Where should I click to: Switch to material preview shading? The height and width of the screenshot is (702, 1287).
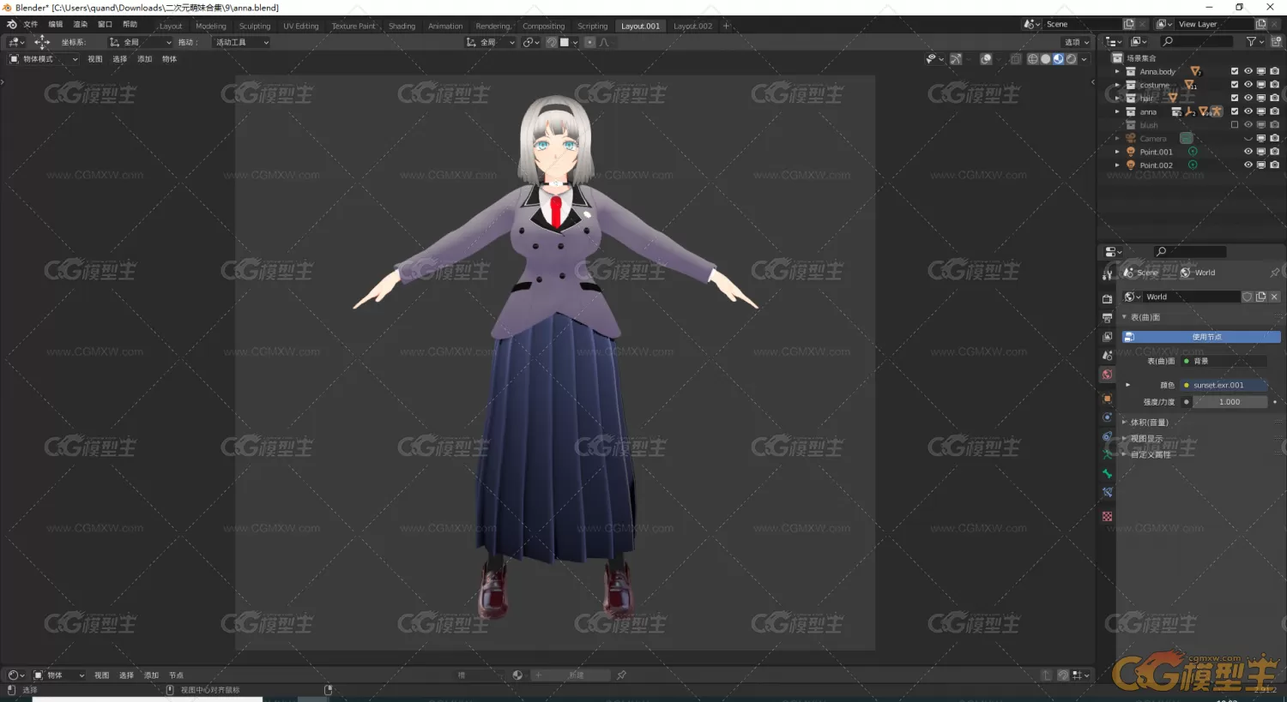pyautogui.click(x=1058, y=59)
